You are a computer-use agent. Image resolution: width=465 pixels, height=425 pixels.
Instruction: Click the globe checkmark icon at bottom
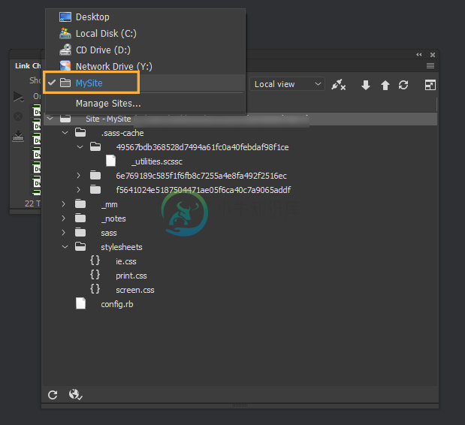point(75,395)
